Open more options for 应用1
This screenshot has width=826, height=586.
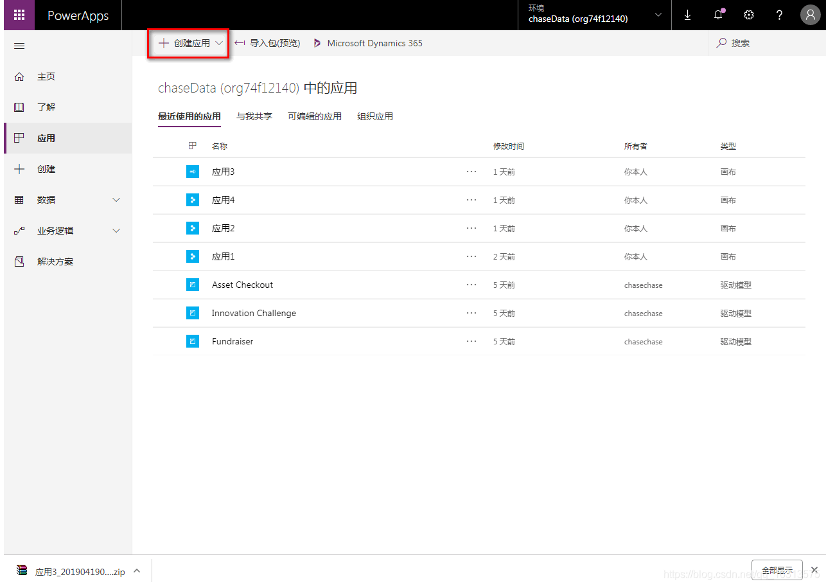[471, 256]
